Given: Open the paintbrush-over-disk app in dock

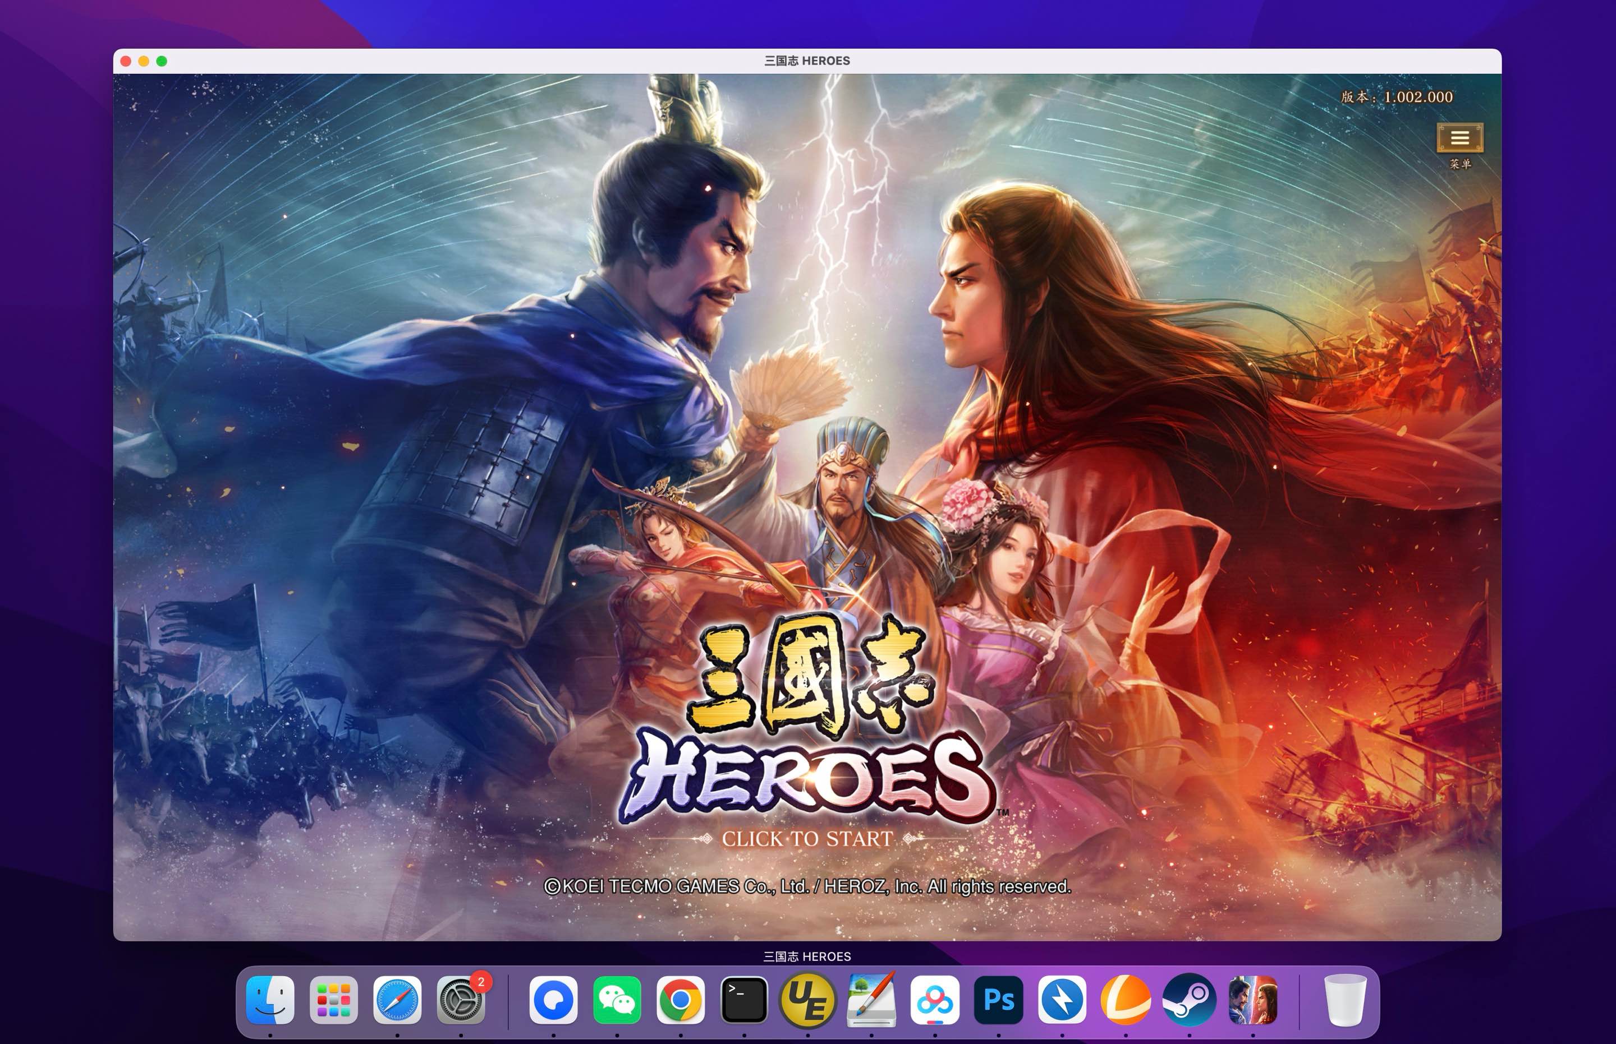Looking at the screenshot, I should [871, 1000].
